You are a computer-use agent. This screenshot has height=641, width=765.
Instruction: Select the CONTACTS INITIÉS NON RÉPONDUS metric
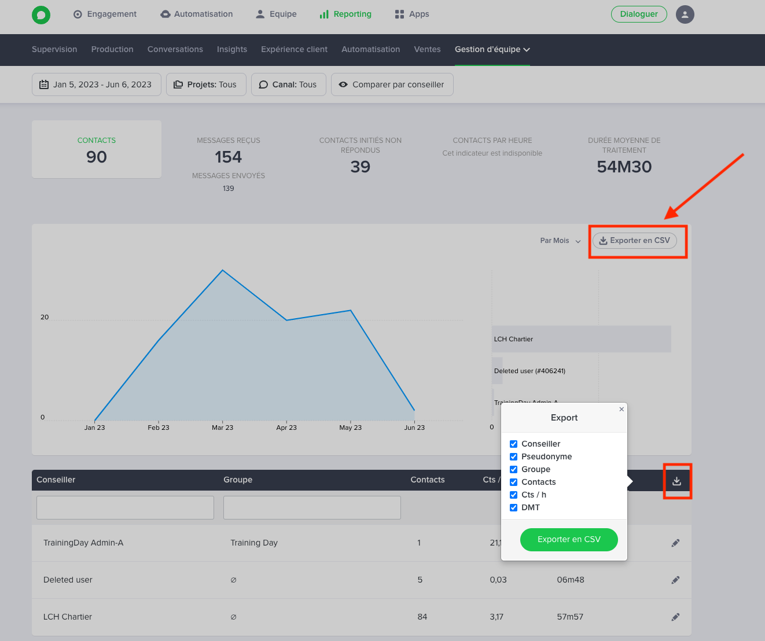point(361,156)
